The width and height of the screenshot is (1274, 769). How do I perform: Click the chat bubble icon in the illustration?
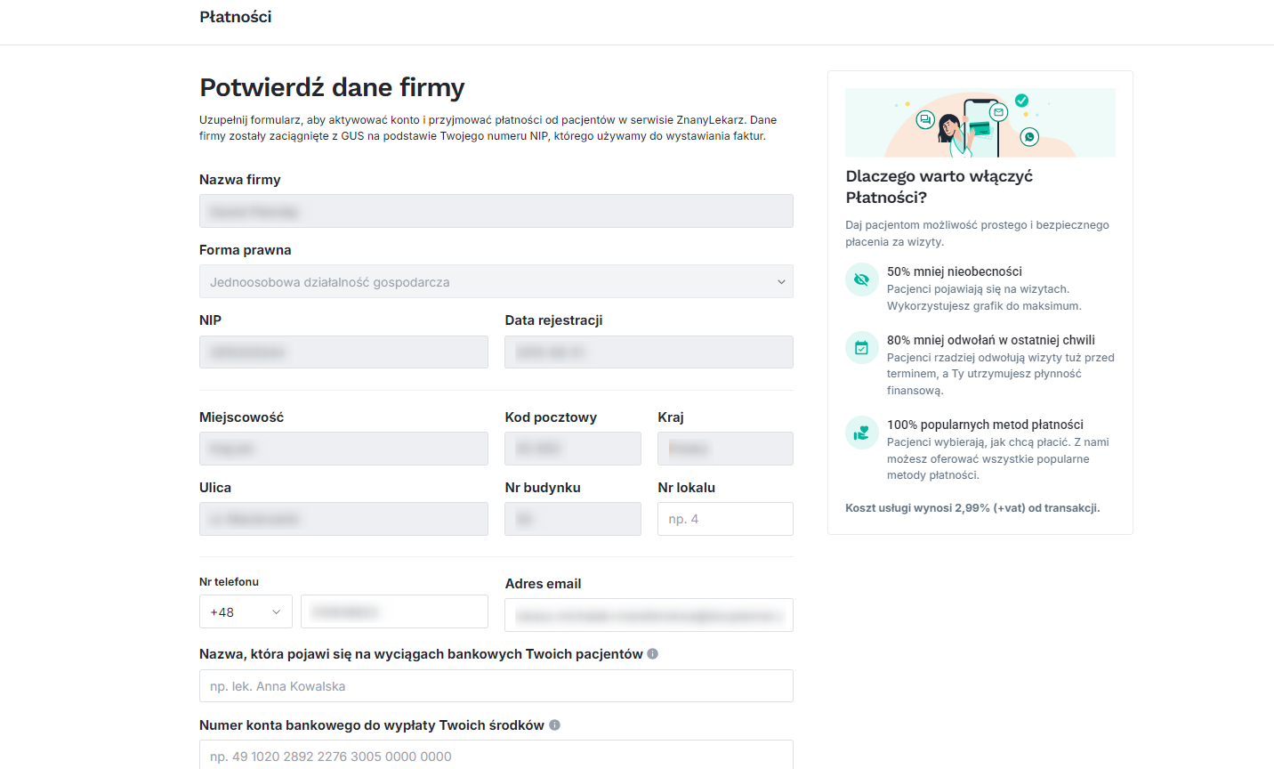click(924, 118)
